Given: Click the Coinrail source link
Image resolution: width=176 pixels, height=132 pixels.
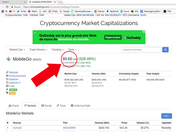Looking at the screenshot, I should tap(17, 128).
